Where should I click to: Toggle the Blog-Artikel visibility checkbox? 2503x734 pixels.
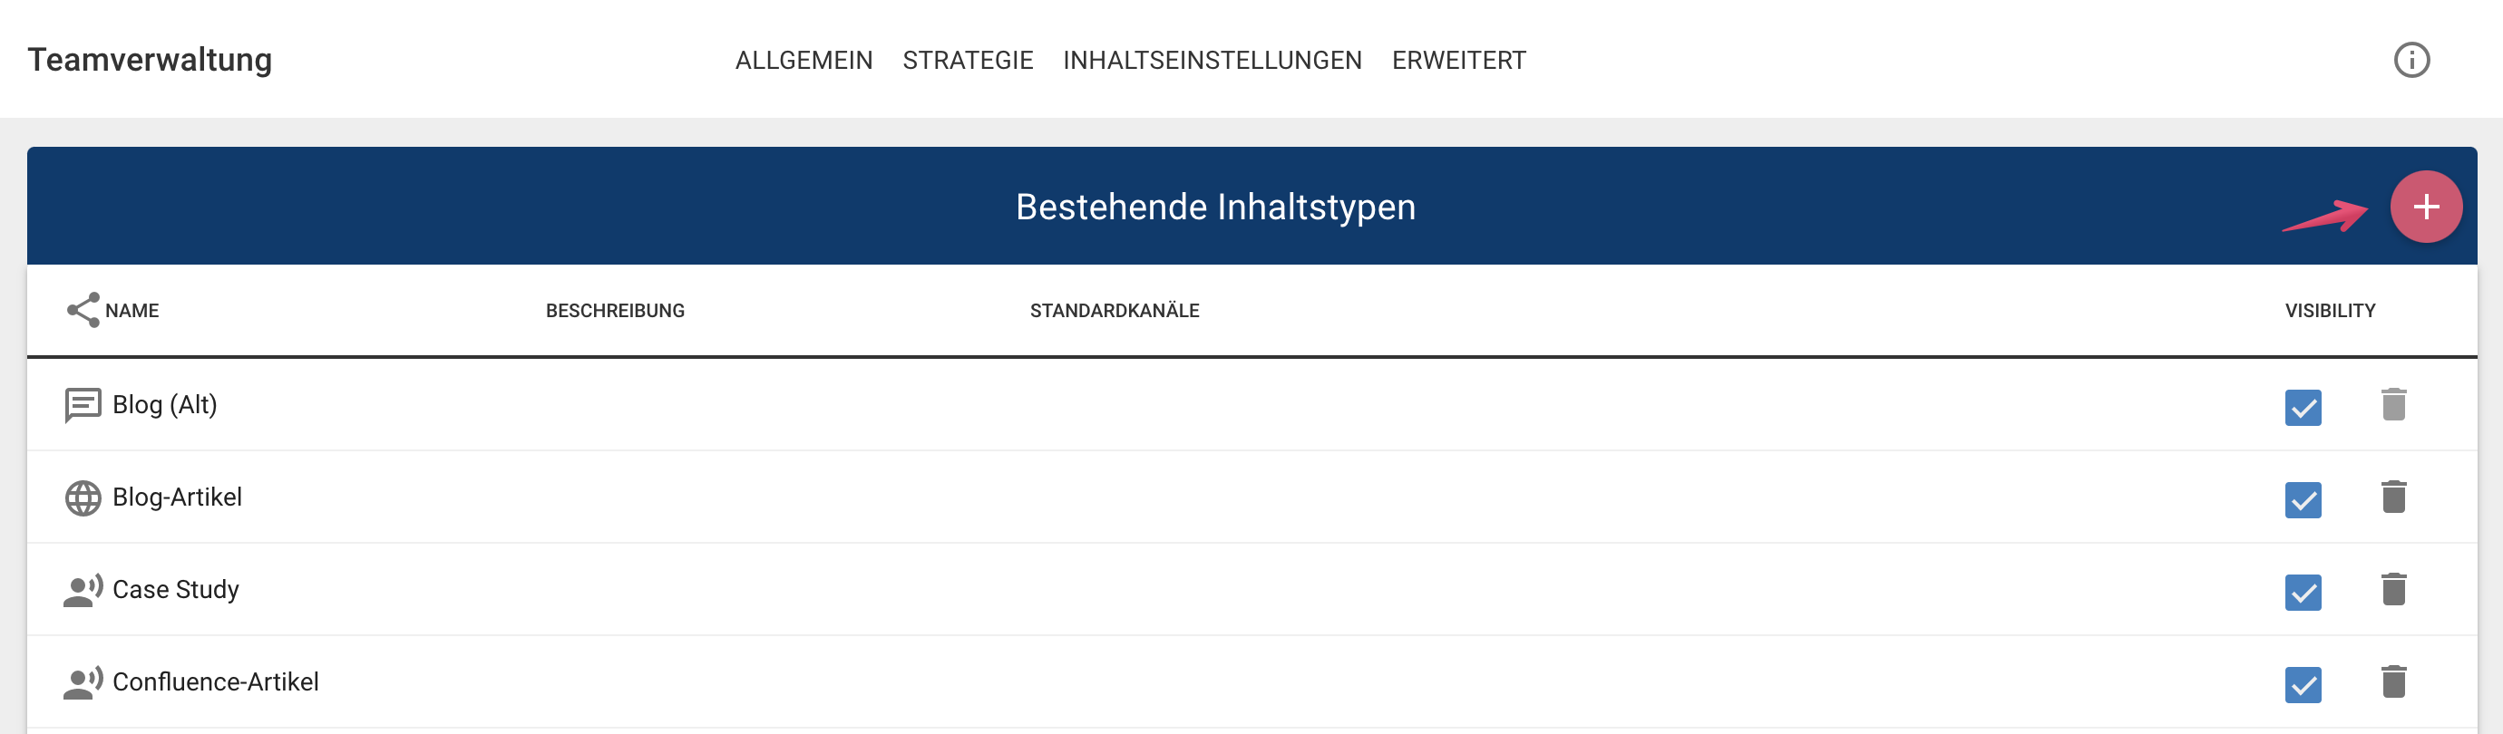pyautogui.click(x=2303, y=500)
